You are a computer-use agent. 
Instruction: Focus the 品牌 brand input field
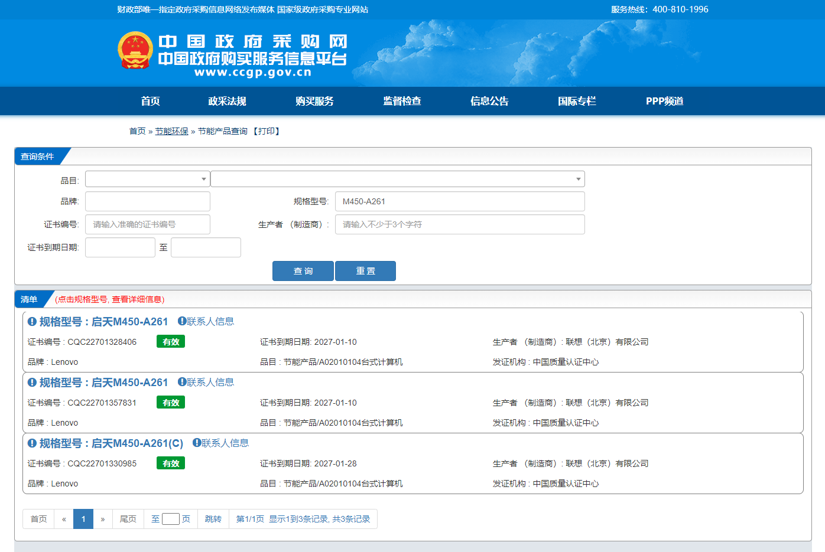(148, 201)
